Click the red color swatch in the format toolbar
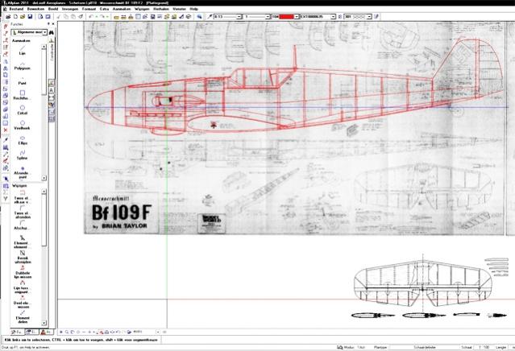Viewport: 515px width, 351px height. tap(286, 16)
